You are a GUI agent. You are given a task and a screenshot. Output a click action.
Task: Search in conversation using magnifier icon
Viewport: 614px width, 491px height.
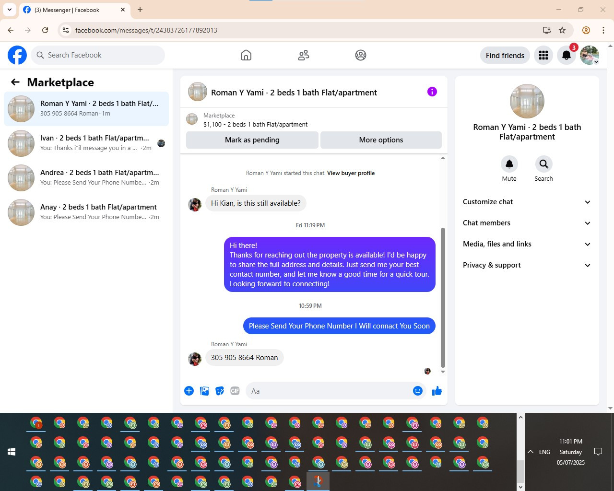[544, 164]
